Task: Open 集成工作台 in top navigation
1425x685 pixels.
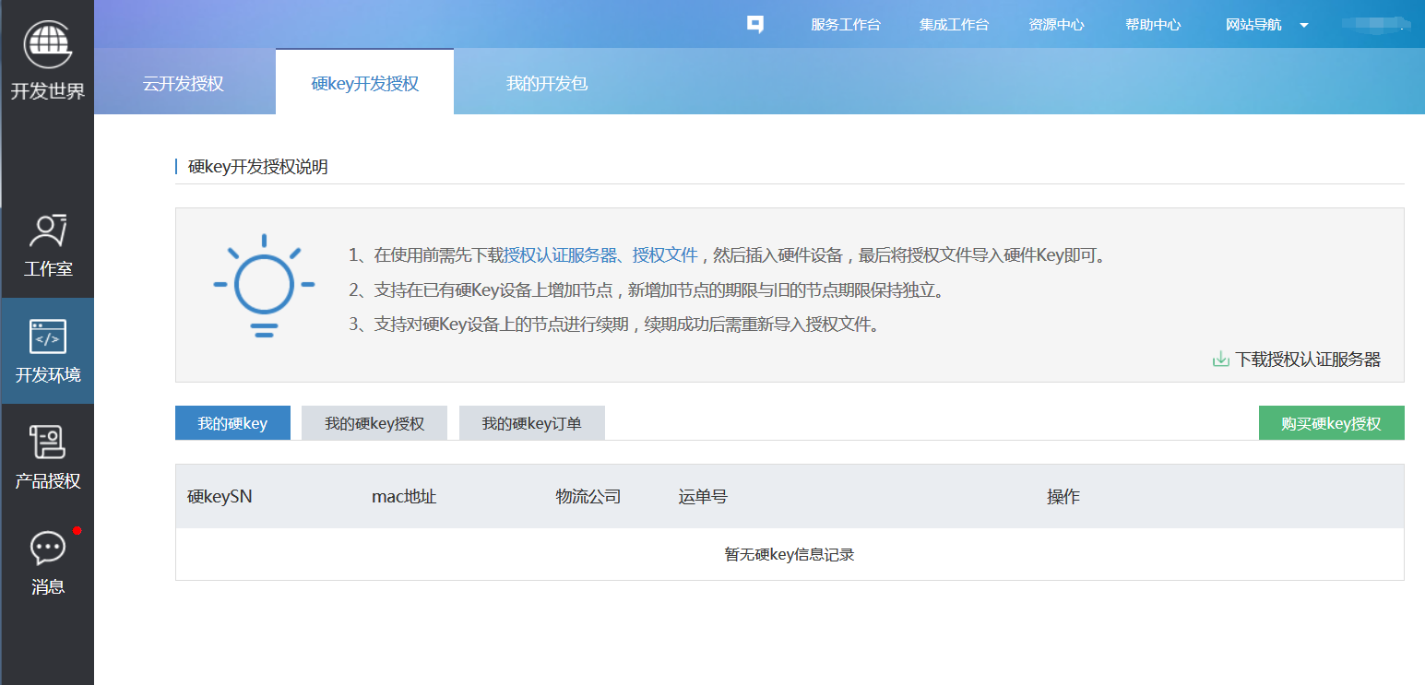Action: coord(954,25)
